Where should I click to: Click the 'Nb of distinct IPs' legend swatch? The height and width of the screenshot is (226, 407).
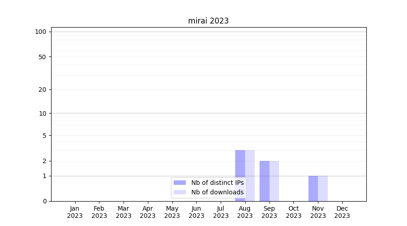(x=180, y=183)
